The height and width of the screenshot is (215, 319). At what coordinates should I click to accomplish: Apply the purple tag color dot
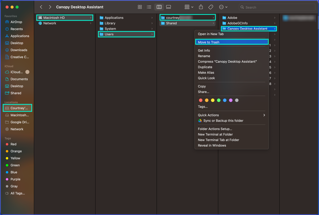(231, 100)
